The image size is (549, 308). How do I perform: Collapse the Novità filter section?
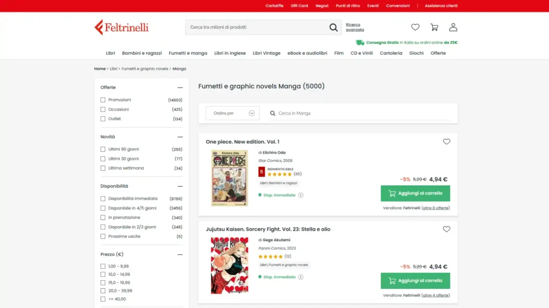coord(180,137)
